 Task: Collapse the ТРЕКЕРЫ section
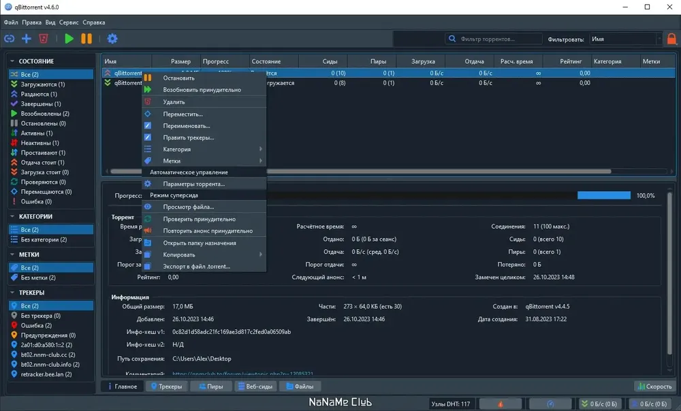[12, 293]
